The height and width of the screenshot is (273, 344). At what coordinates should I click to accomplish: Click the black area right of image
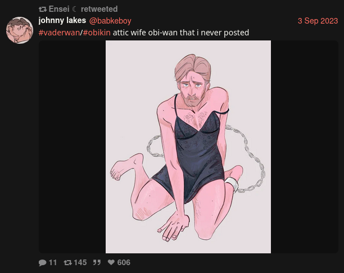305,147
